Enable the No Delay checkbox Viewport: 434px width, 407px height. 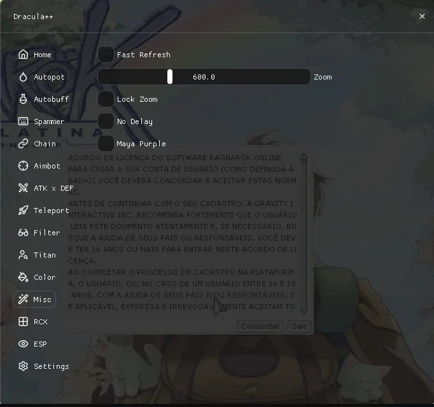coord(106,121)
